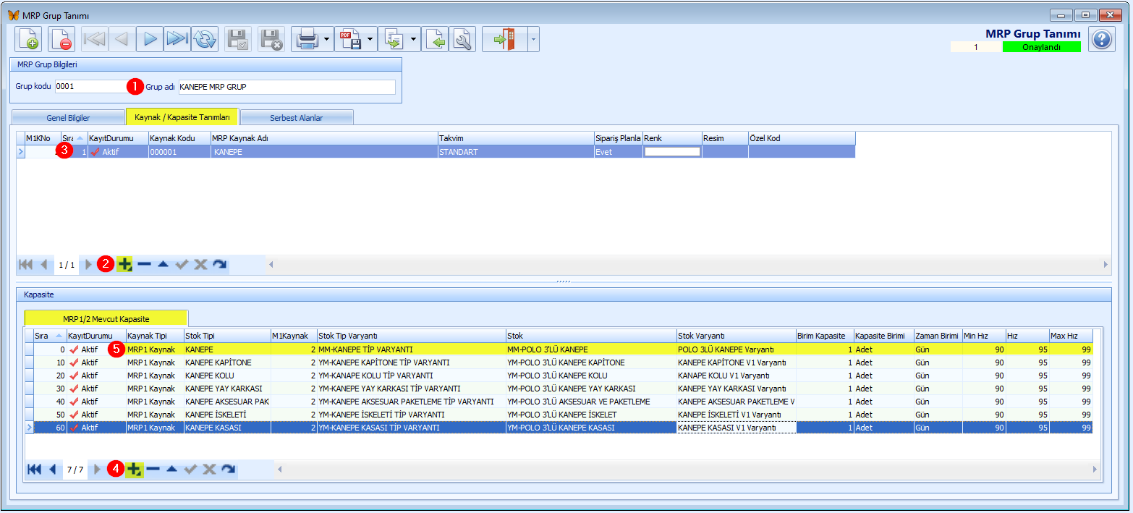Open tools via the wrench page icon
This screenshot has width=1133, height=513.
pyautogui.click(x=462, y=39)
